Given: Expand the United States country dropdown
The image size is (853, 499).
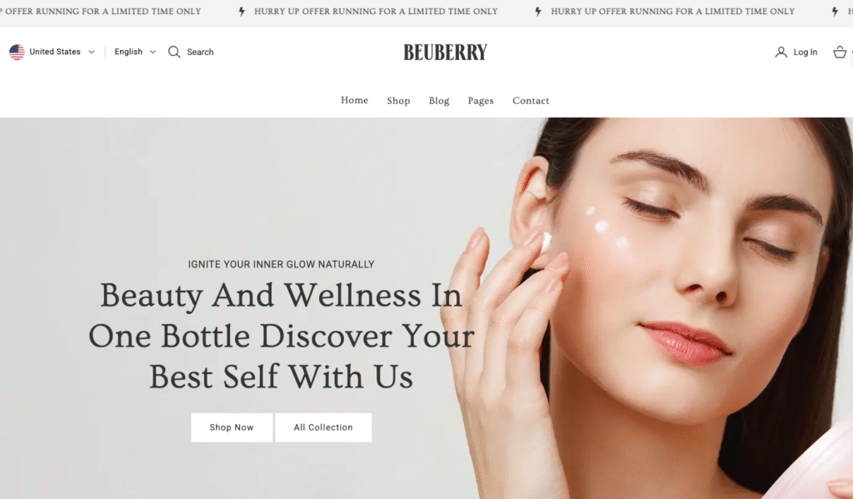Looking at the screenshot, I should pos(52,52).
